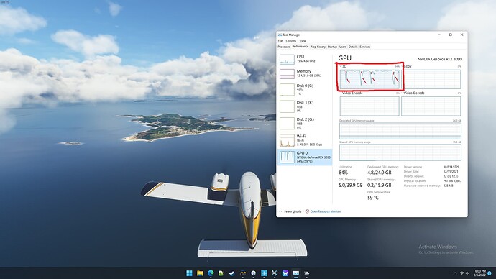
Task: Collapse view with Fewer details
Action: tap(290, 211)
